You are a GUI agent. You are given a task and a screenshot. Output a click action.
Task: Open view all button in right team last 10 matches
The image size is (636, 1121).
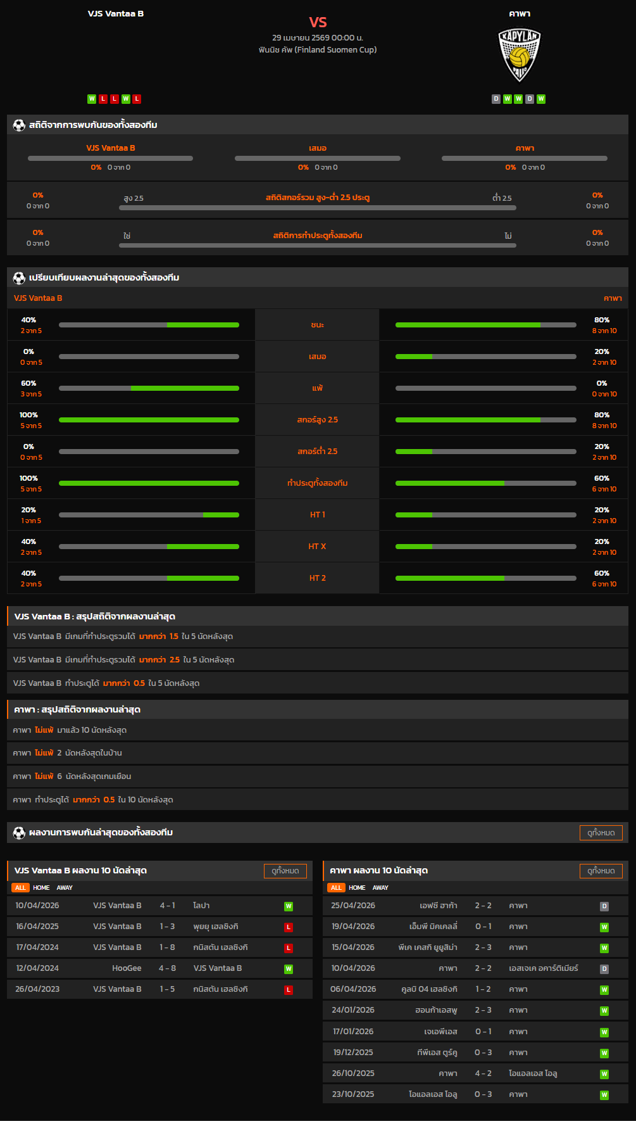601,871
